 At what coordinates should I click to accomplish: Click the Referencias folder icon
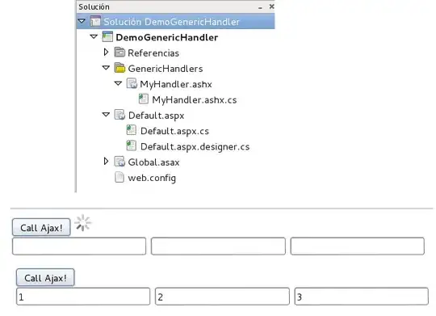[119, 53]
